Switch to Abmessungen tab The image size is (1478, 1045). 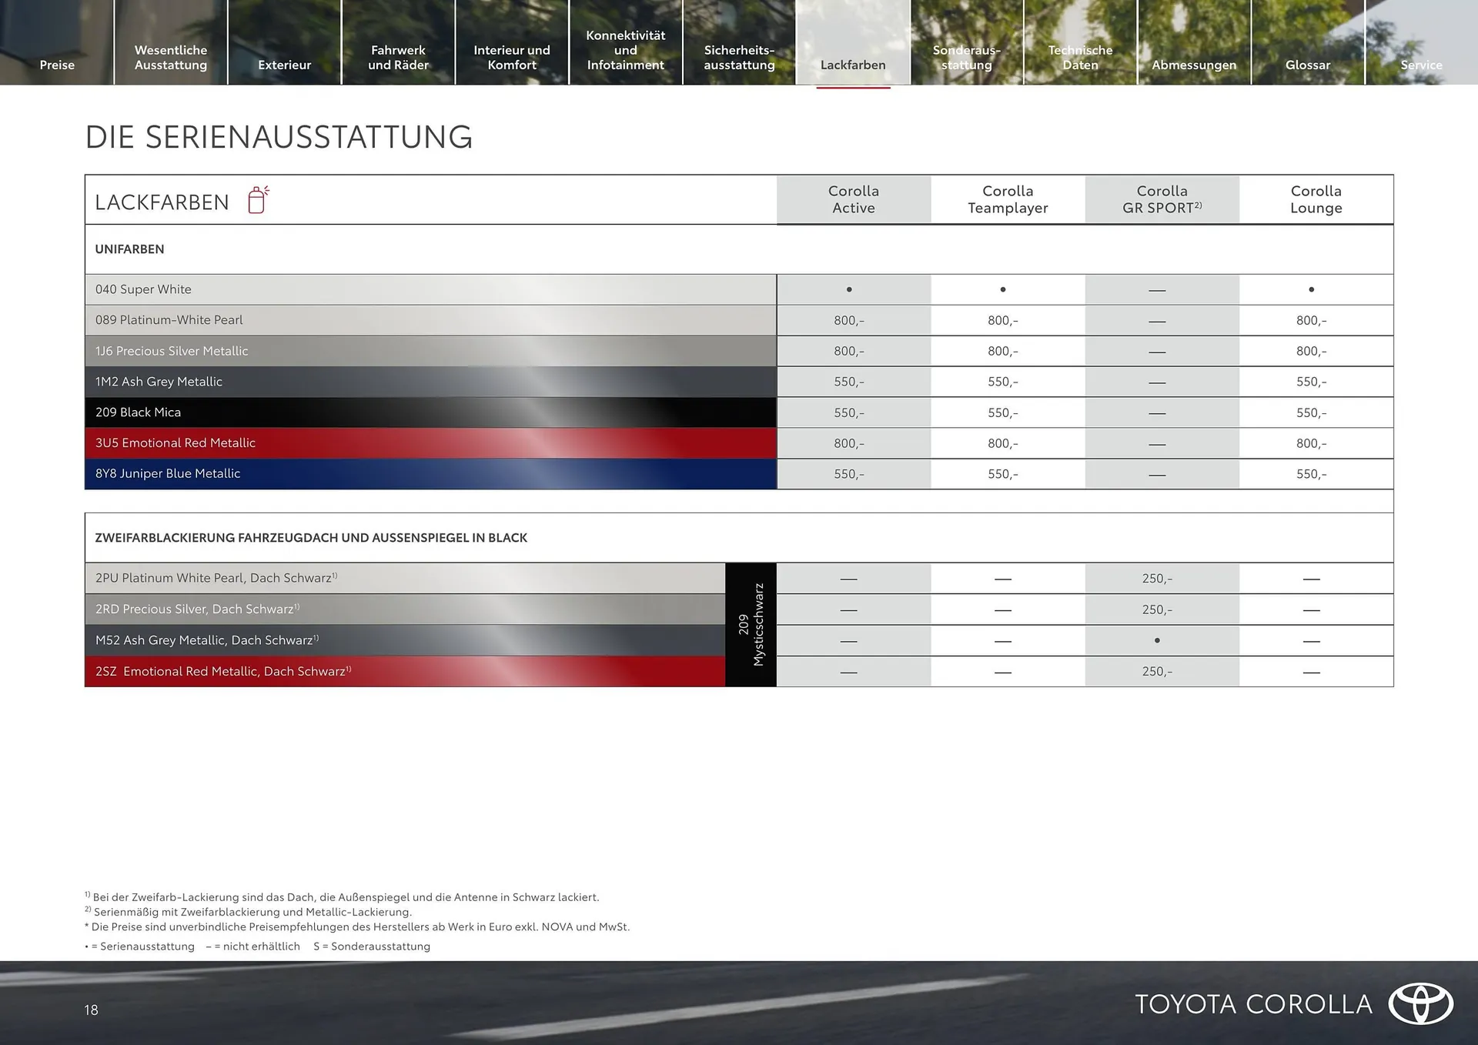[x=1194, y=65]
